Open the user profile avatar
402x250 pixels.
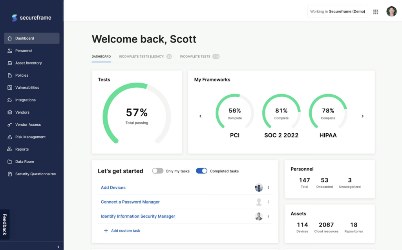(391, 12)
